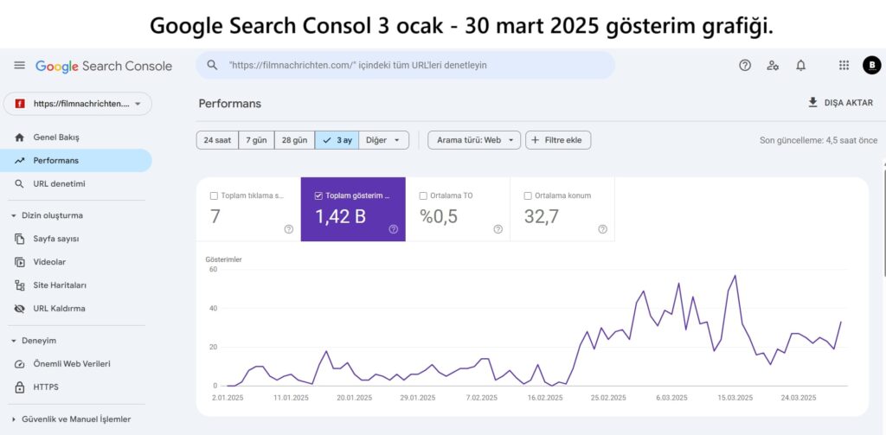The image size is (886, 435).
Task: Click the 32,7 average position value
Action: pyautogui.click(x=542, y=216)
